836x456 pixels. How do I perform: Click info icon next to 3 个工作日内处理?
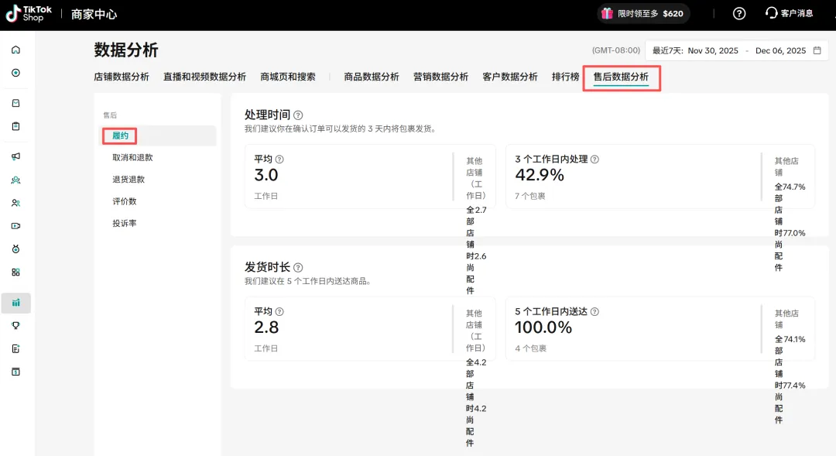[x=594, y=159]
